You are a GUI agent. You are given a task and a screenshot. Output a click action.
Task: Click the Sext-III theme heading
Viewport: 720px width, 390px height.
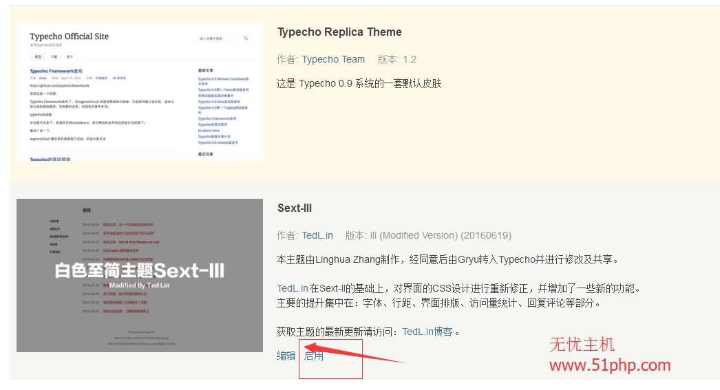pos(295,208)
